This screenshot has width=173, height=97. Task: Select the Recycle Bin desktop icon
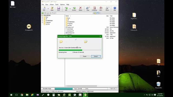[159, 85]
